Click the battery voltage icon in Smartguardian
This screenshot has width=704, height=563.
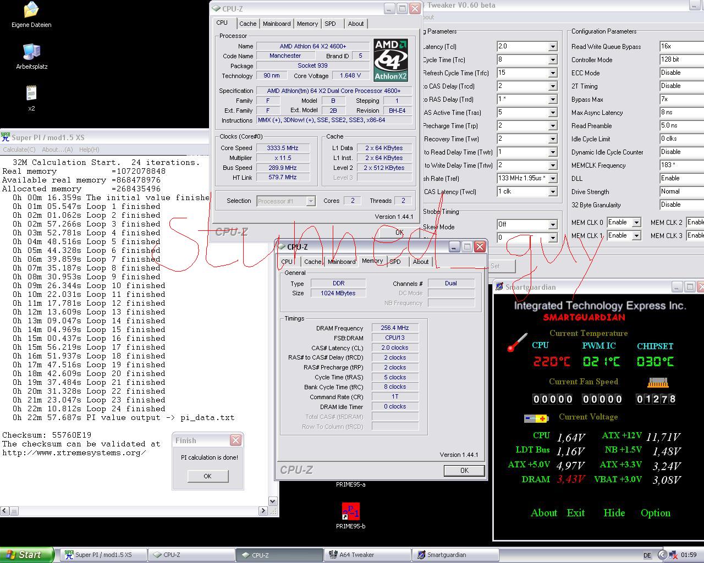[536, 418]
